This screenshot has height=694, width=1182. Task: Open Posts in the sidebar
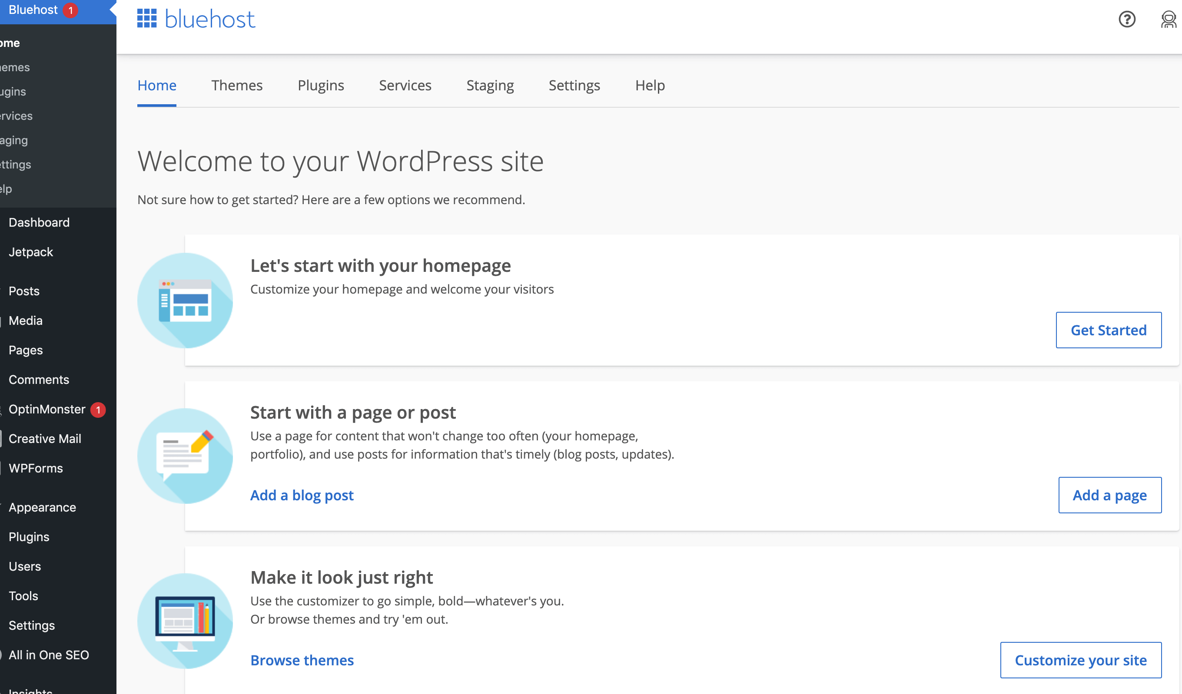(x=24, y=291)
